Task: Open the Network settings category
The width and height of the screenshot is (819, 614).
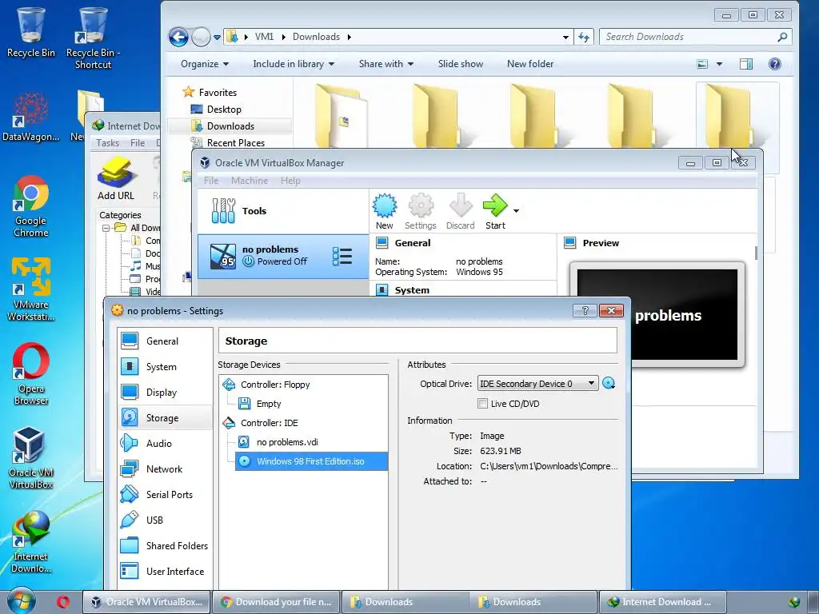Action: (165, 468)
